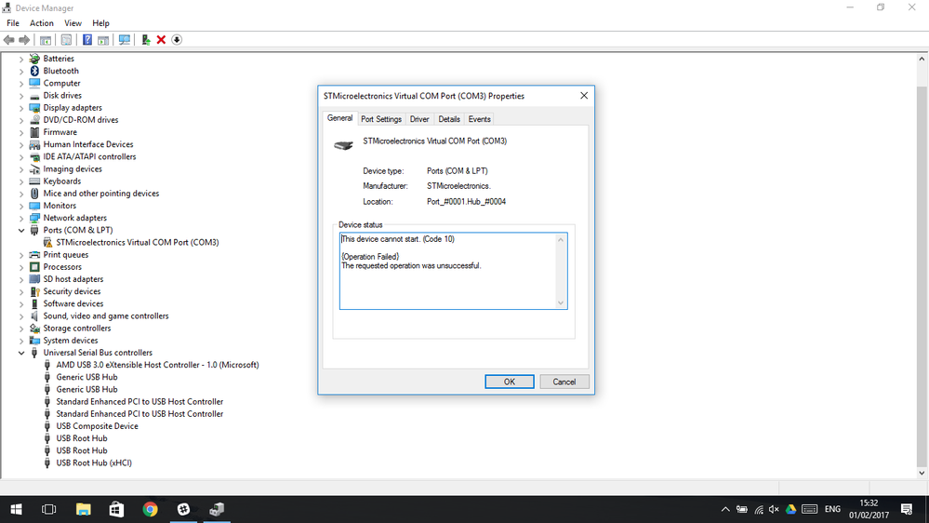The width and height of the screenshot is (929, 523).
Task: Click the Bluetooth category icon
Action: pos(34,71)
